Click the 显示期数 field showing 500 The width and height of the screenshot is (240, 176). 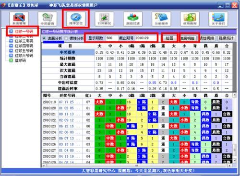[x=112, y=38]
